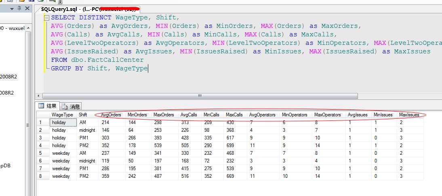This screenshot has width=442, height=196.
Task: Select row header number 4
Action: coord(43,145)
